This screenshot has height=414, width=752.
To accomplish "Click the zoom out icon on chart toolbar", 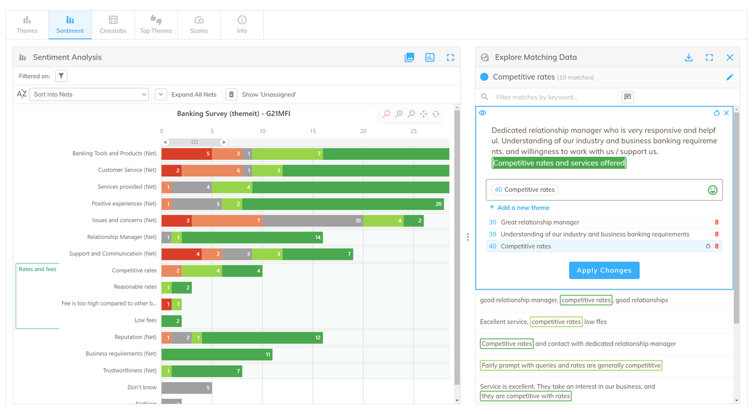I will click(x=411, y=114).
